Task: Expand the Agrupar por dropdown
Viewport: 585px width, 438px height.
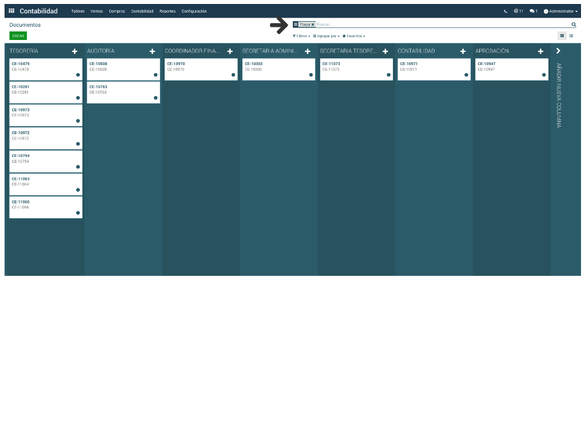Action: 326,36
